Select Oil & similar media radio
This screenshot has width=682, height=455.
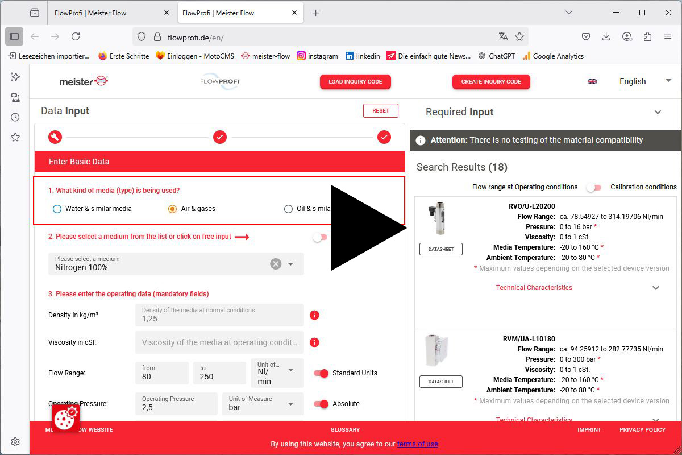(x=288, y=209)
